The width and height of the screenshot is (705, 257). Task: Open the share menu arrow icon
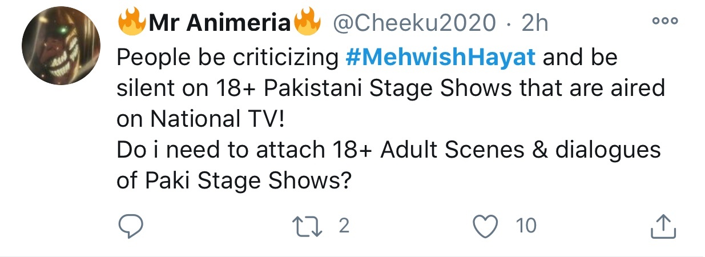pos(663,226)
